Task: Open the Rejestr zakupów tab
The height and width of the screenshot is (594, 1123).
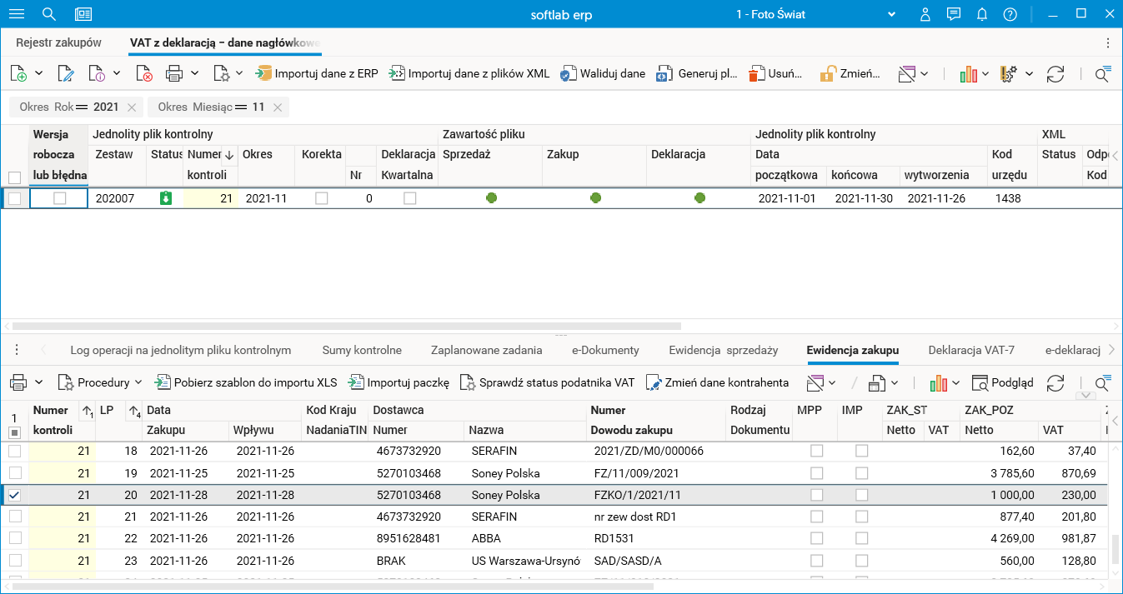Action: (58, 42)
